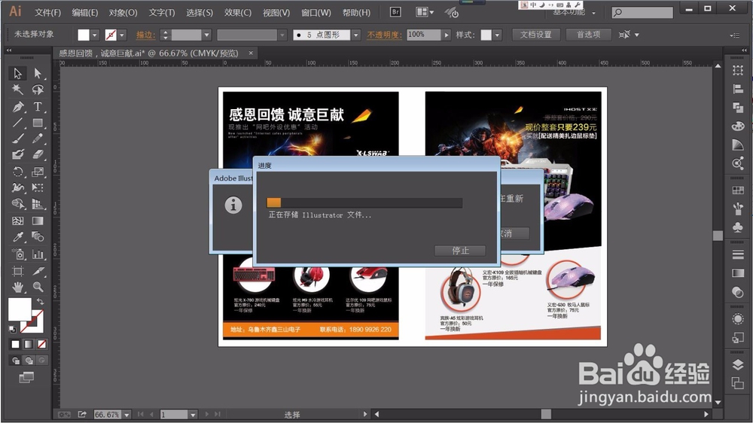Click the vertical scrollbar thumb
Screen dimensions: 753x423
click(x=718, y=236)
